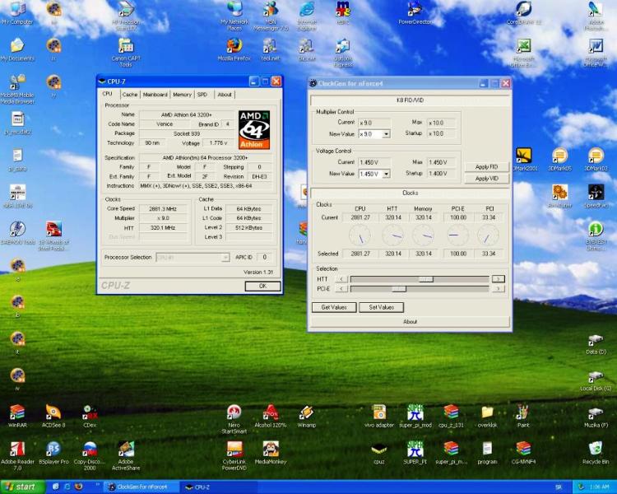Open the WinRAR desktop icon
This screenshot has height=494, width=617.
click(17, 412)
